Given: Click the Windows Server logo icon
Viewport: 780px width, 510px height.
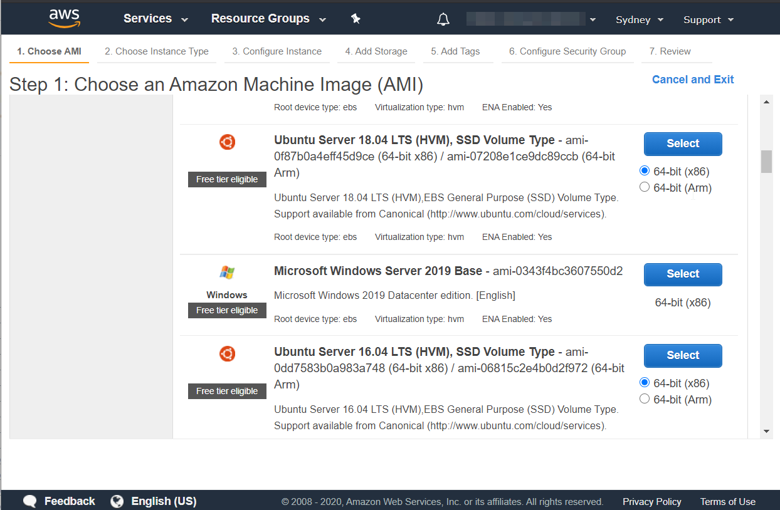Looking at the screenshot, I should point(227,273).
